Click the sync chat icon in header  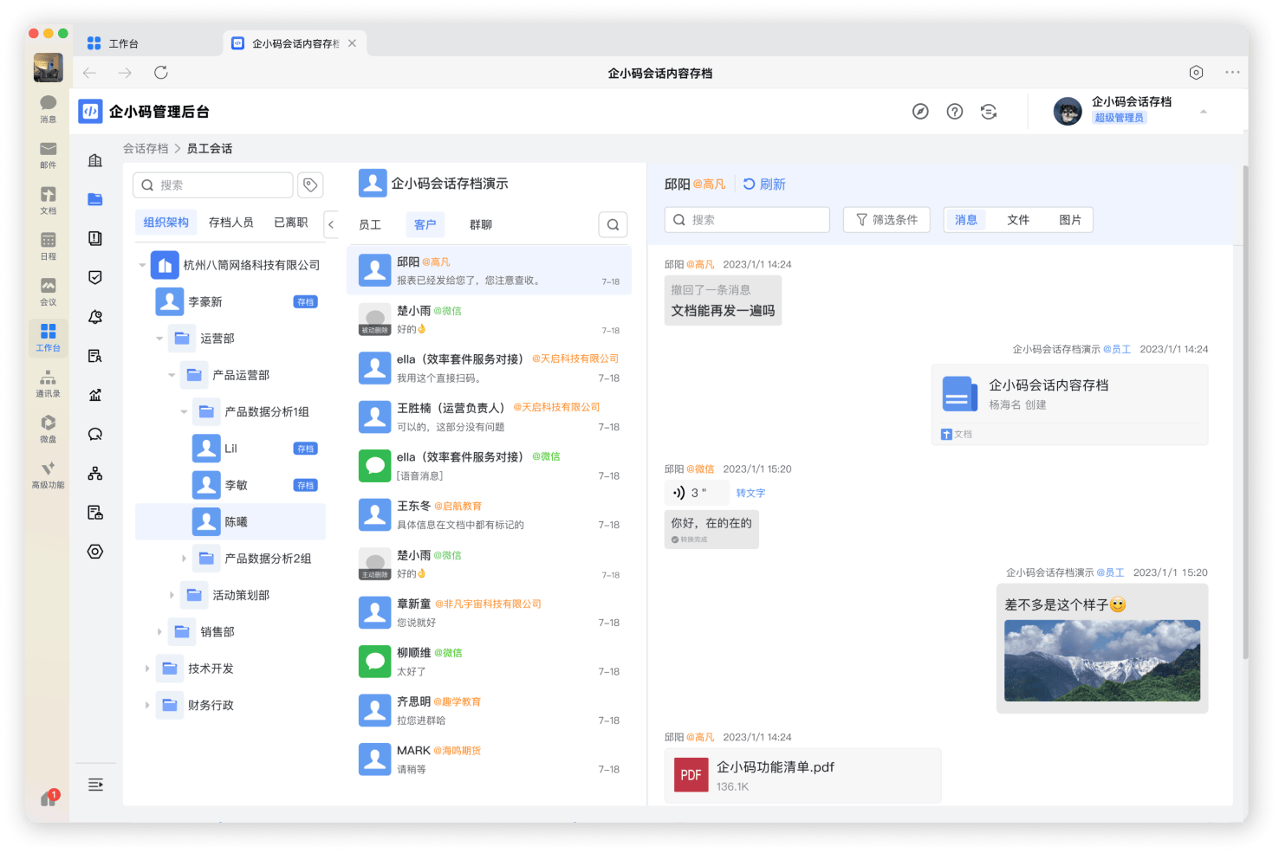[989, 112]
